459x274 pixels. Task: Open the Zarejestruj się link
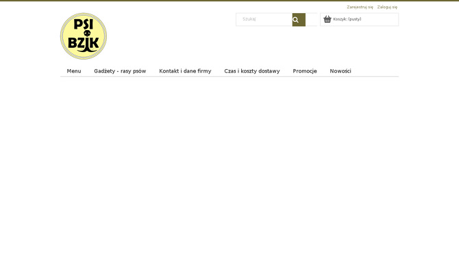click(360, 7)
